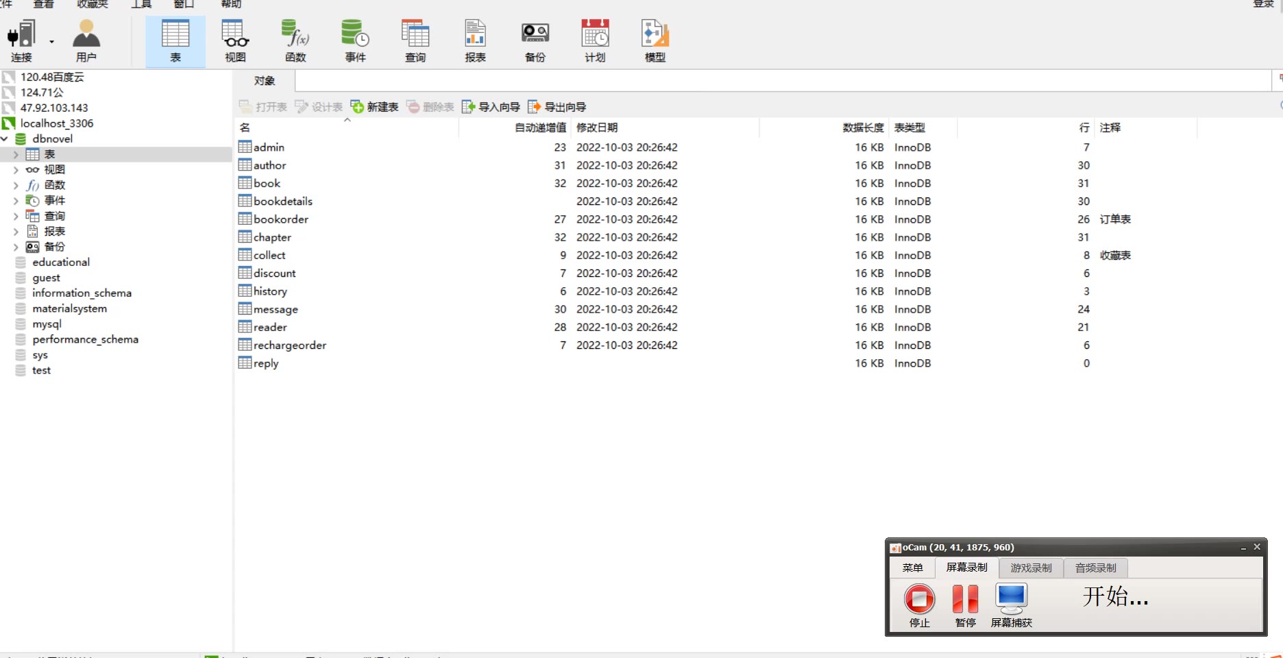Click the 新建表 (New Table) button

pyautogui.click(x=375, y=107)
